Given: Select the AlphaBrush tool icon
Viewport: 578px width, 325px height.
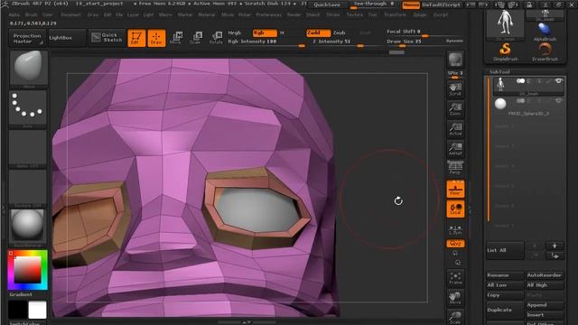Looking at the screenshot, I should 545,32.
